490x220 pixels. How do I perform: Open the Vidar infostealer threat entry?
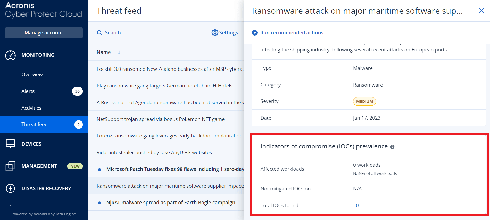click(x=154, y=152)
